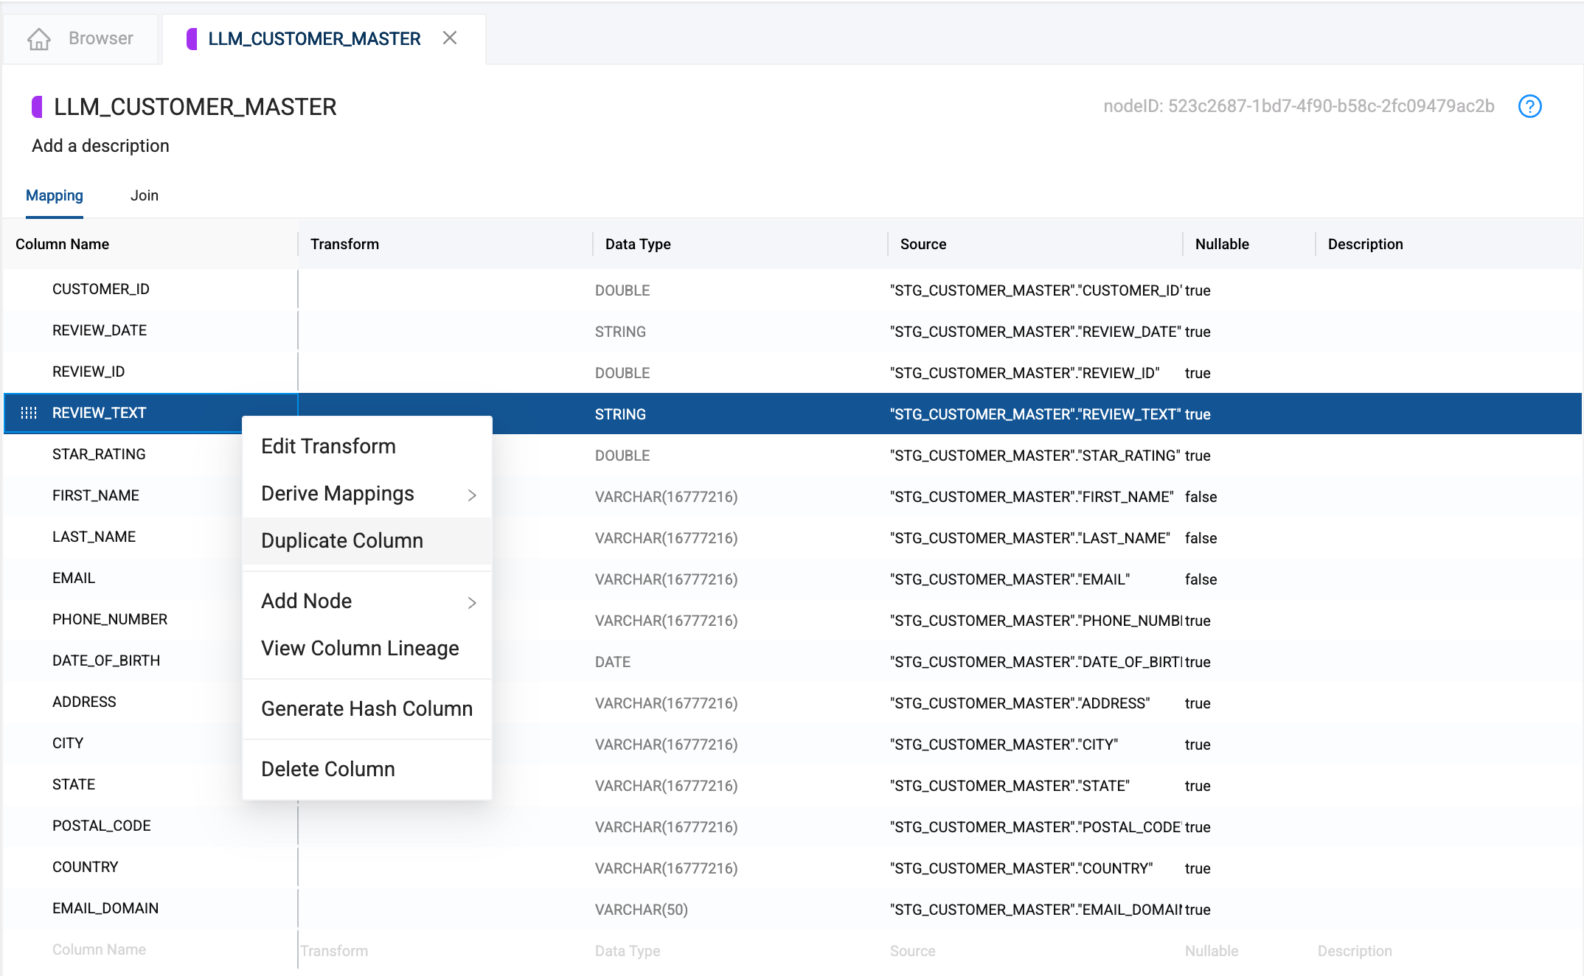Click the drag handle icon on REVIEW_TEXT row
The width and height of the screenshot is (1584, 976).
[29, 413]
